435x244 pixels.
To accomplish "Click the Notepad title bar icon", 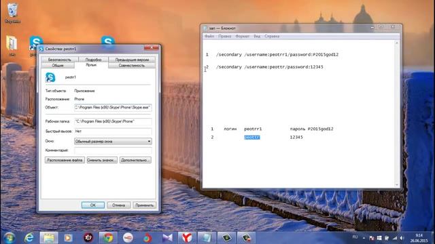I will tap(205, 28).
